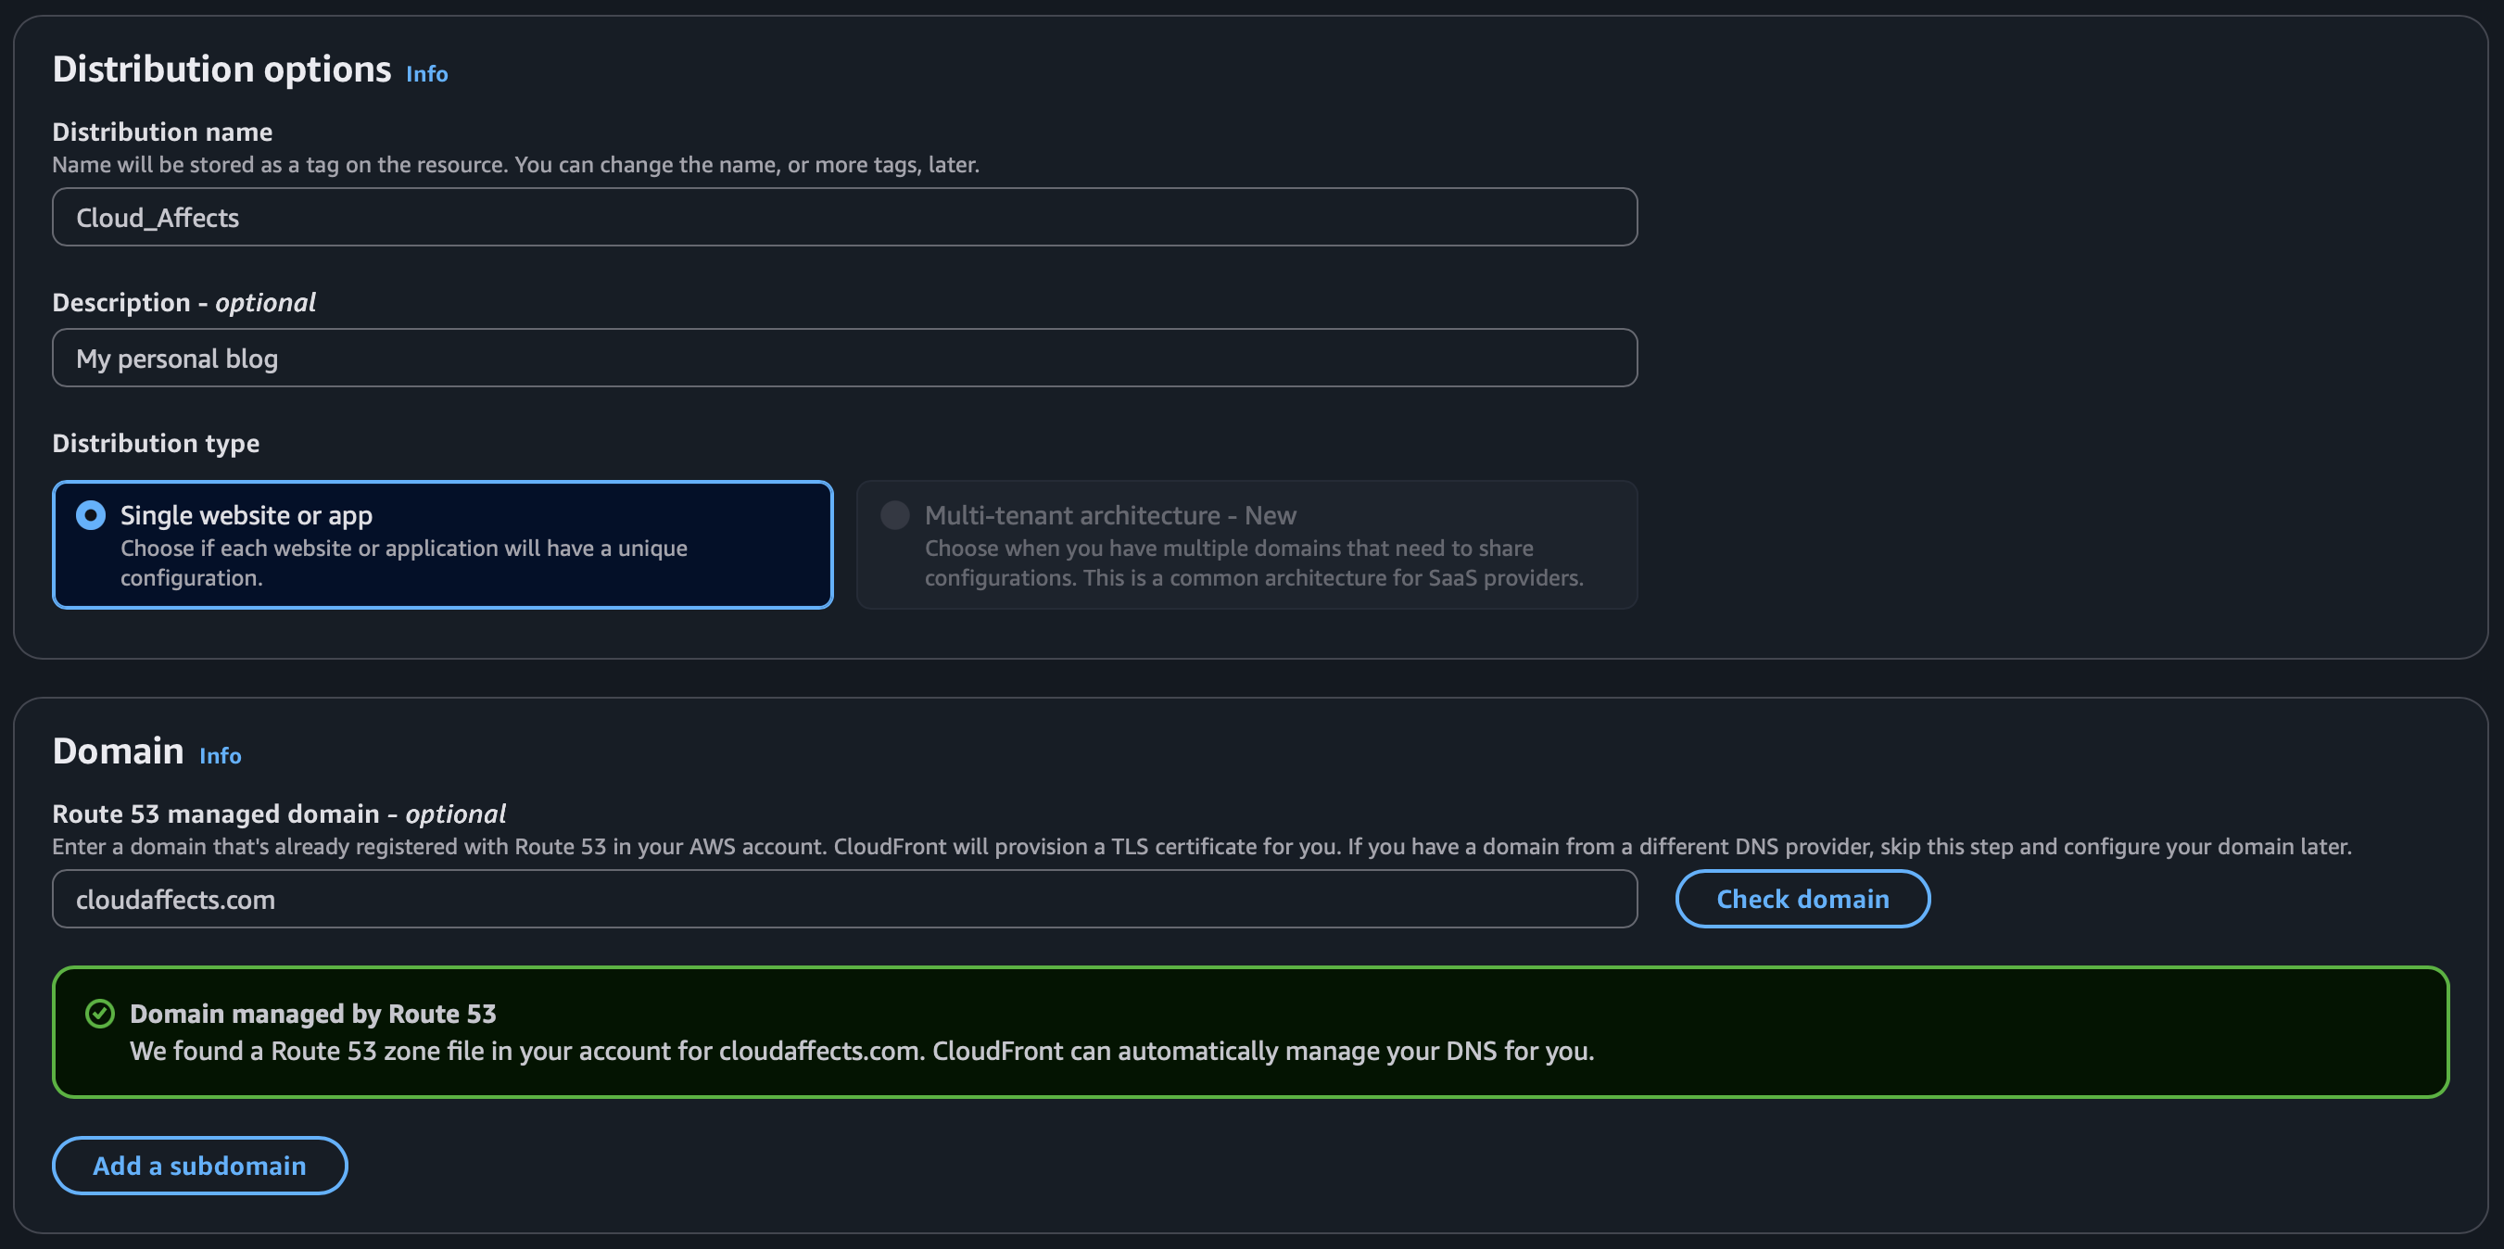Click the Distribution type label
The width and height of the screenshot is (2504, 1249).
(x=156, y=443)
